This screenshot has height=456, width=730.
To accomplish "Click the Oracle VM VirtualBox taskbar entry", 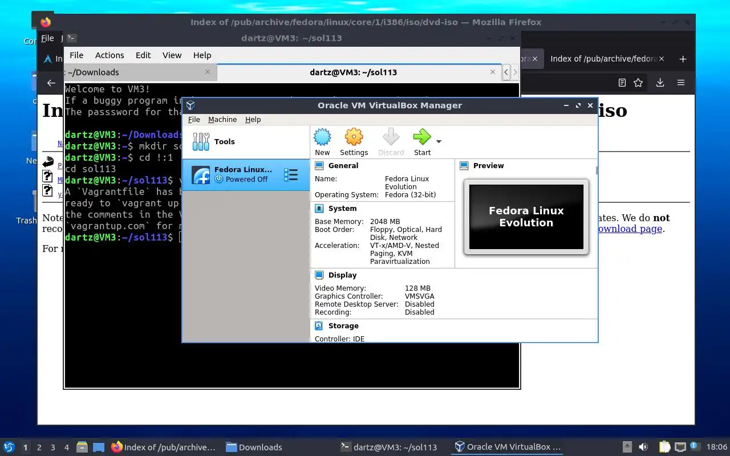I will pyautogui.click(x=508, y=447).
